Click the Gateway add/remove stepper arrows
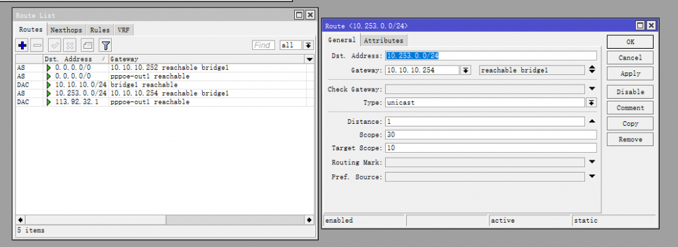The image size is (678, 247). tap(592, 70)
